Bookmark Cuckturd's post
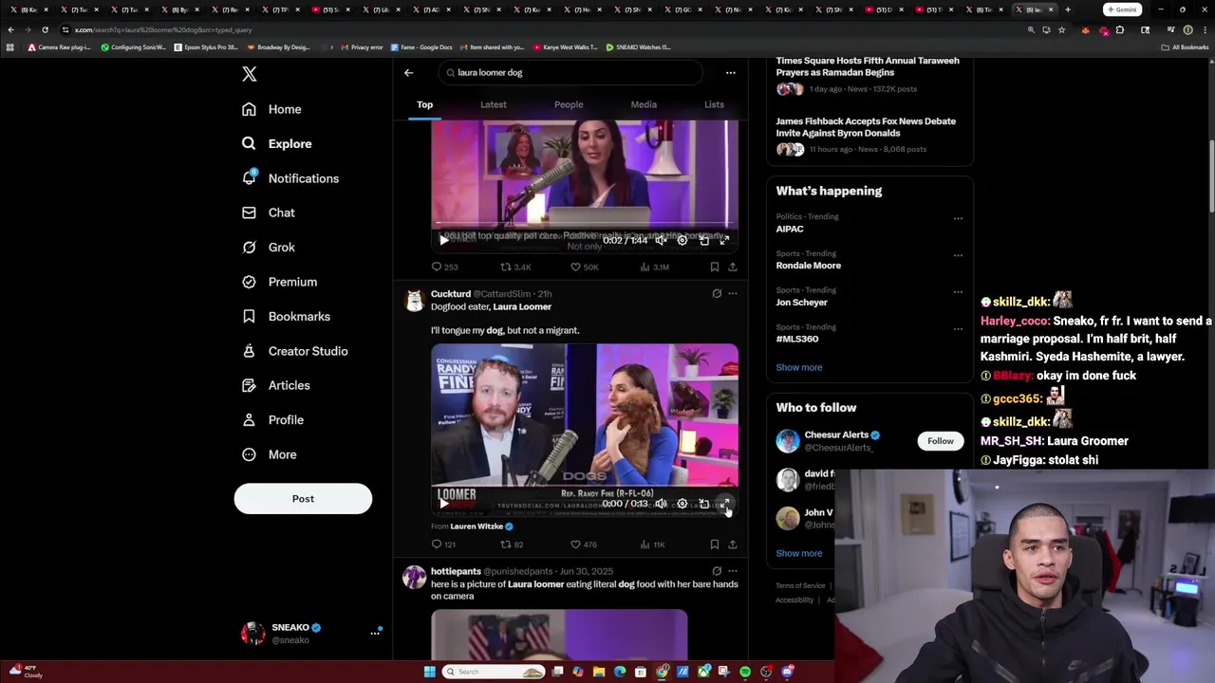Image resolution: width=1215 pixels, height=683 pixels. click(714, 545)
